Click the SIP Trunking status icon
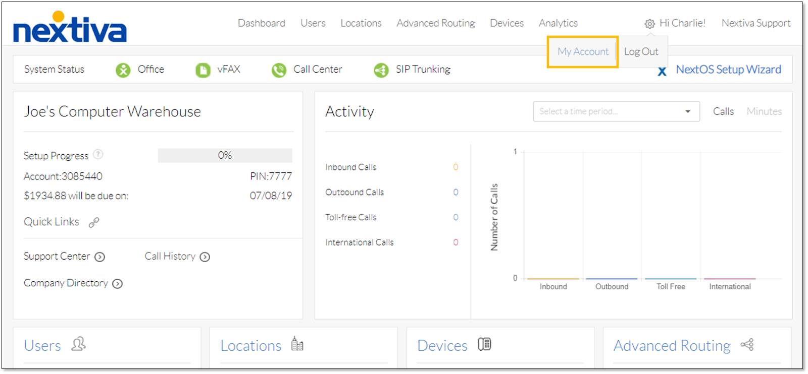The width and height of the screenshot is (808, 374). (x=381, y=70)
